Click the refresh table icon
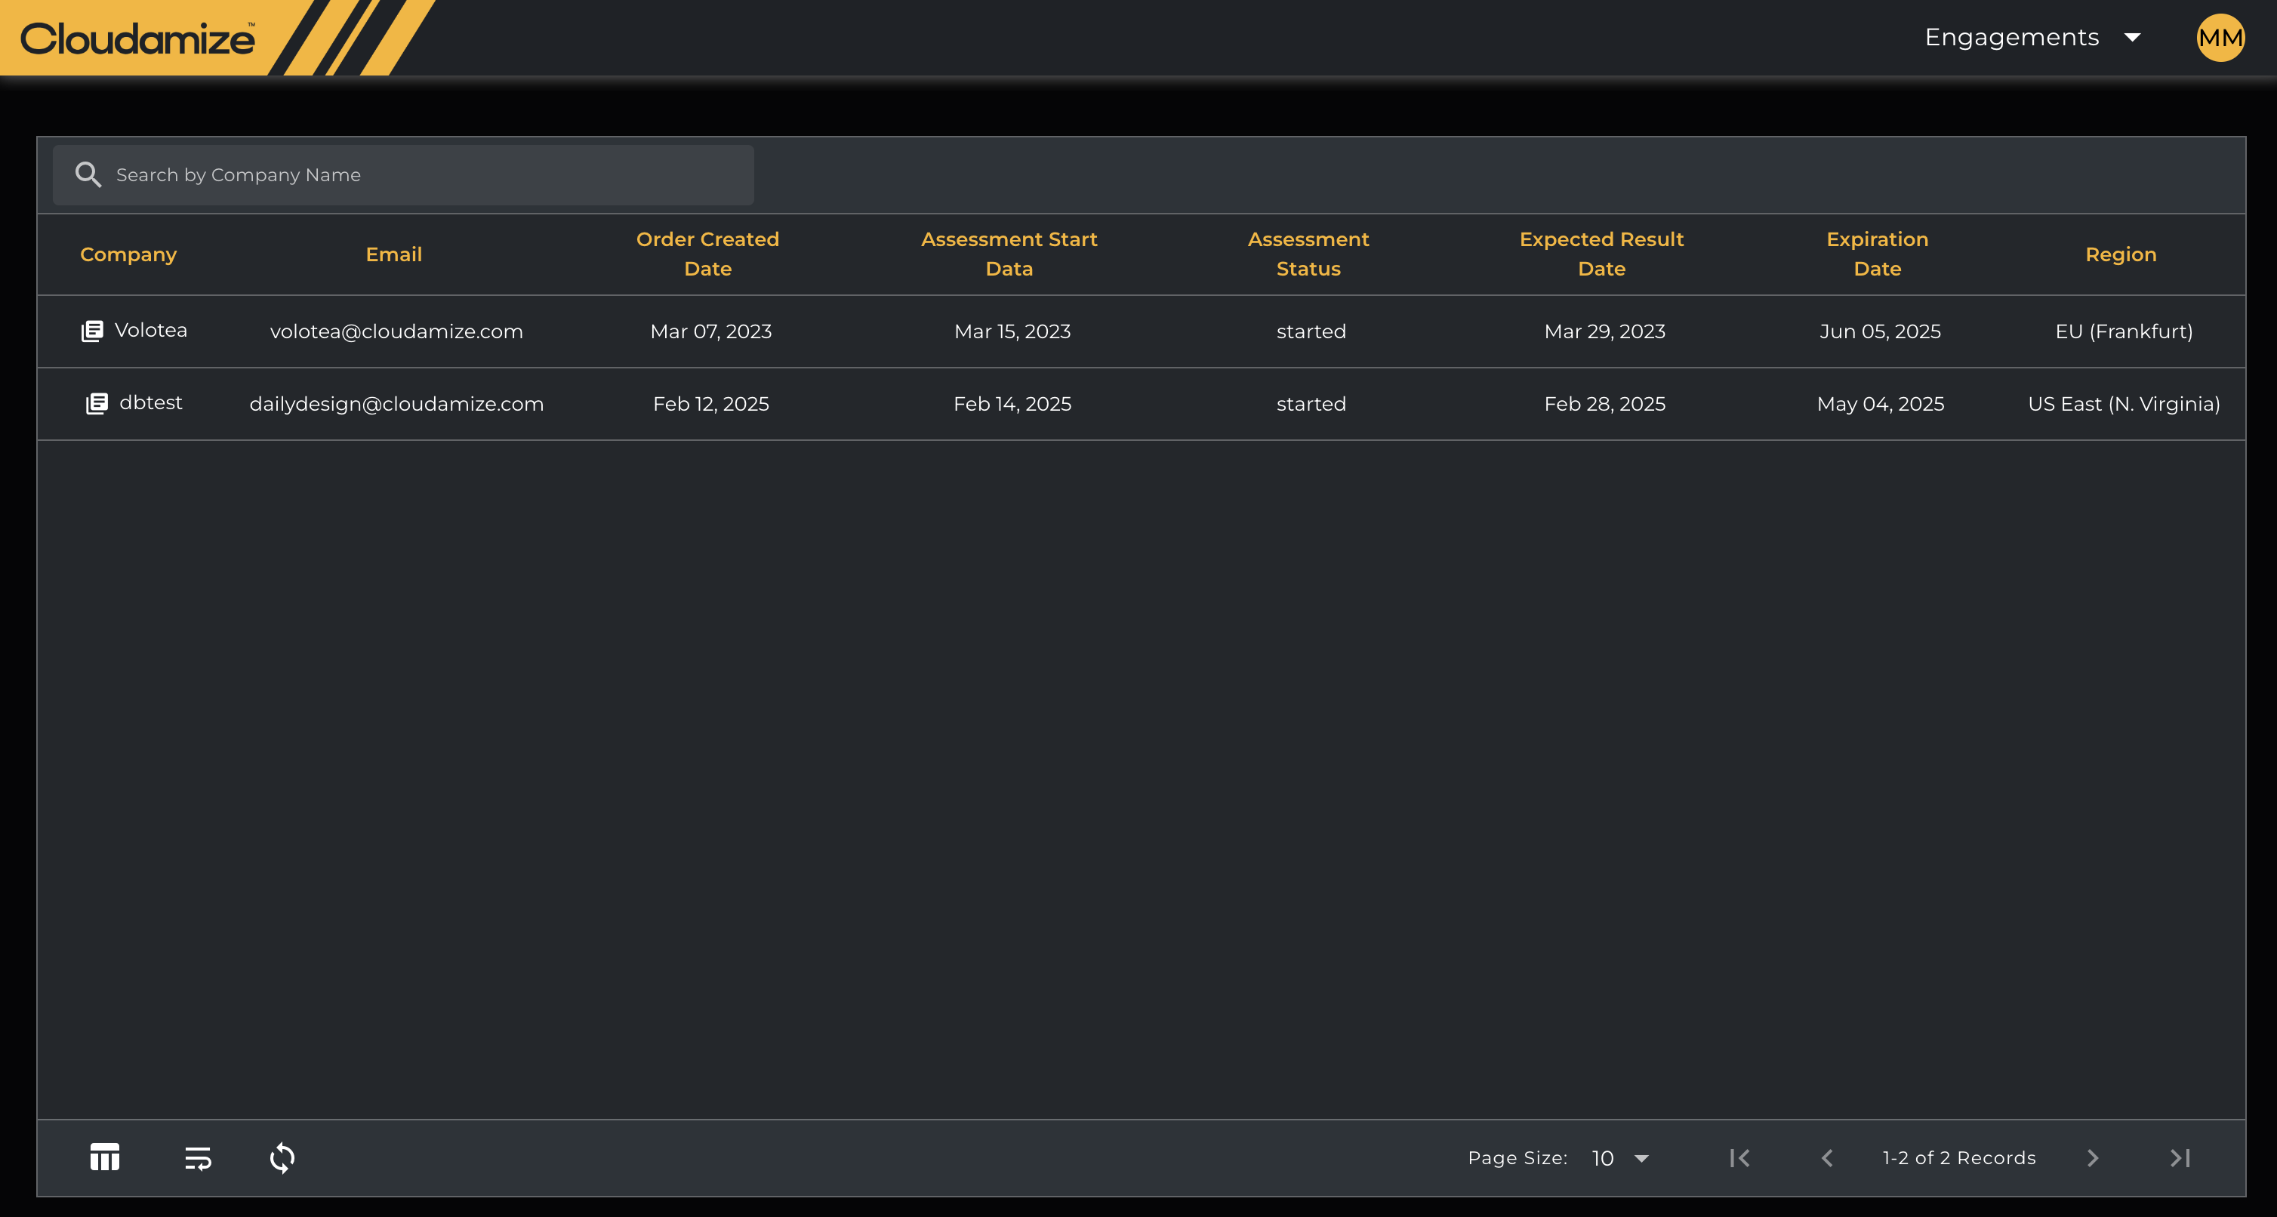The height and width of the screenshot is (1217, 2277). coord(282,1158)
